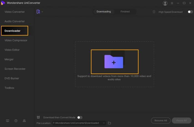
Task: Click the feedback person icon in the sidebar
Action: [x=24, y=121]
